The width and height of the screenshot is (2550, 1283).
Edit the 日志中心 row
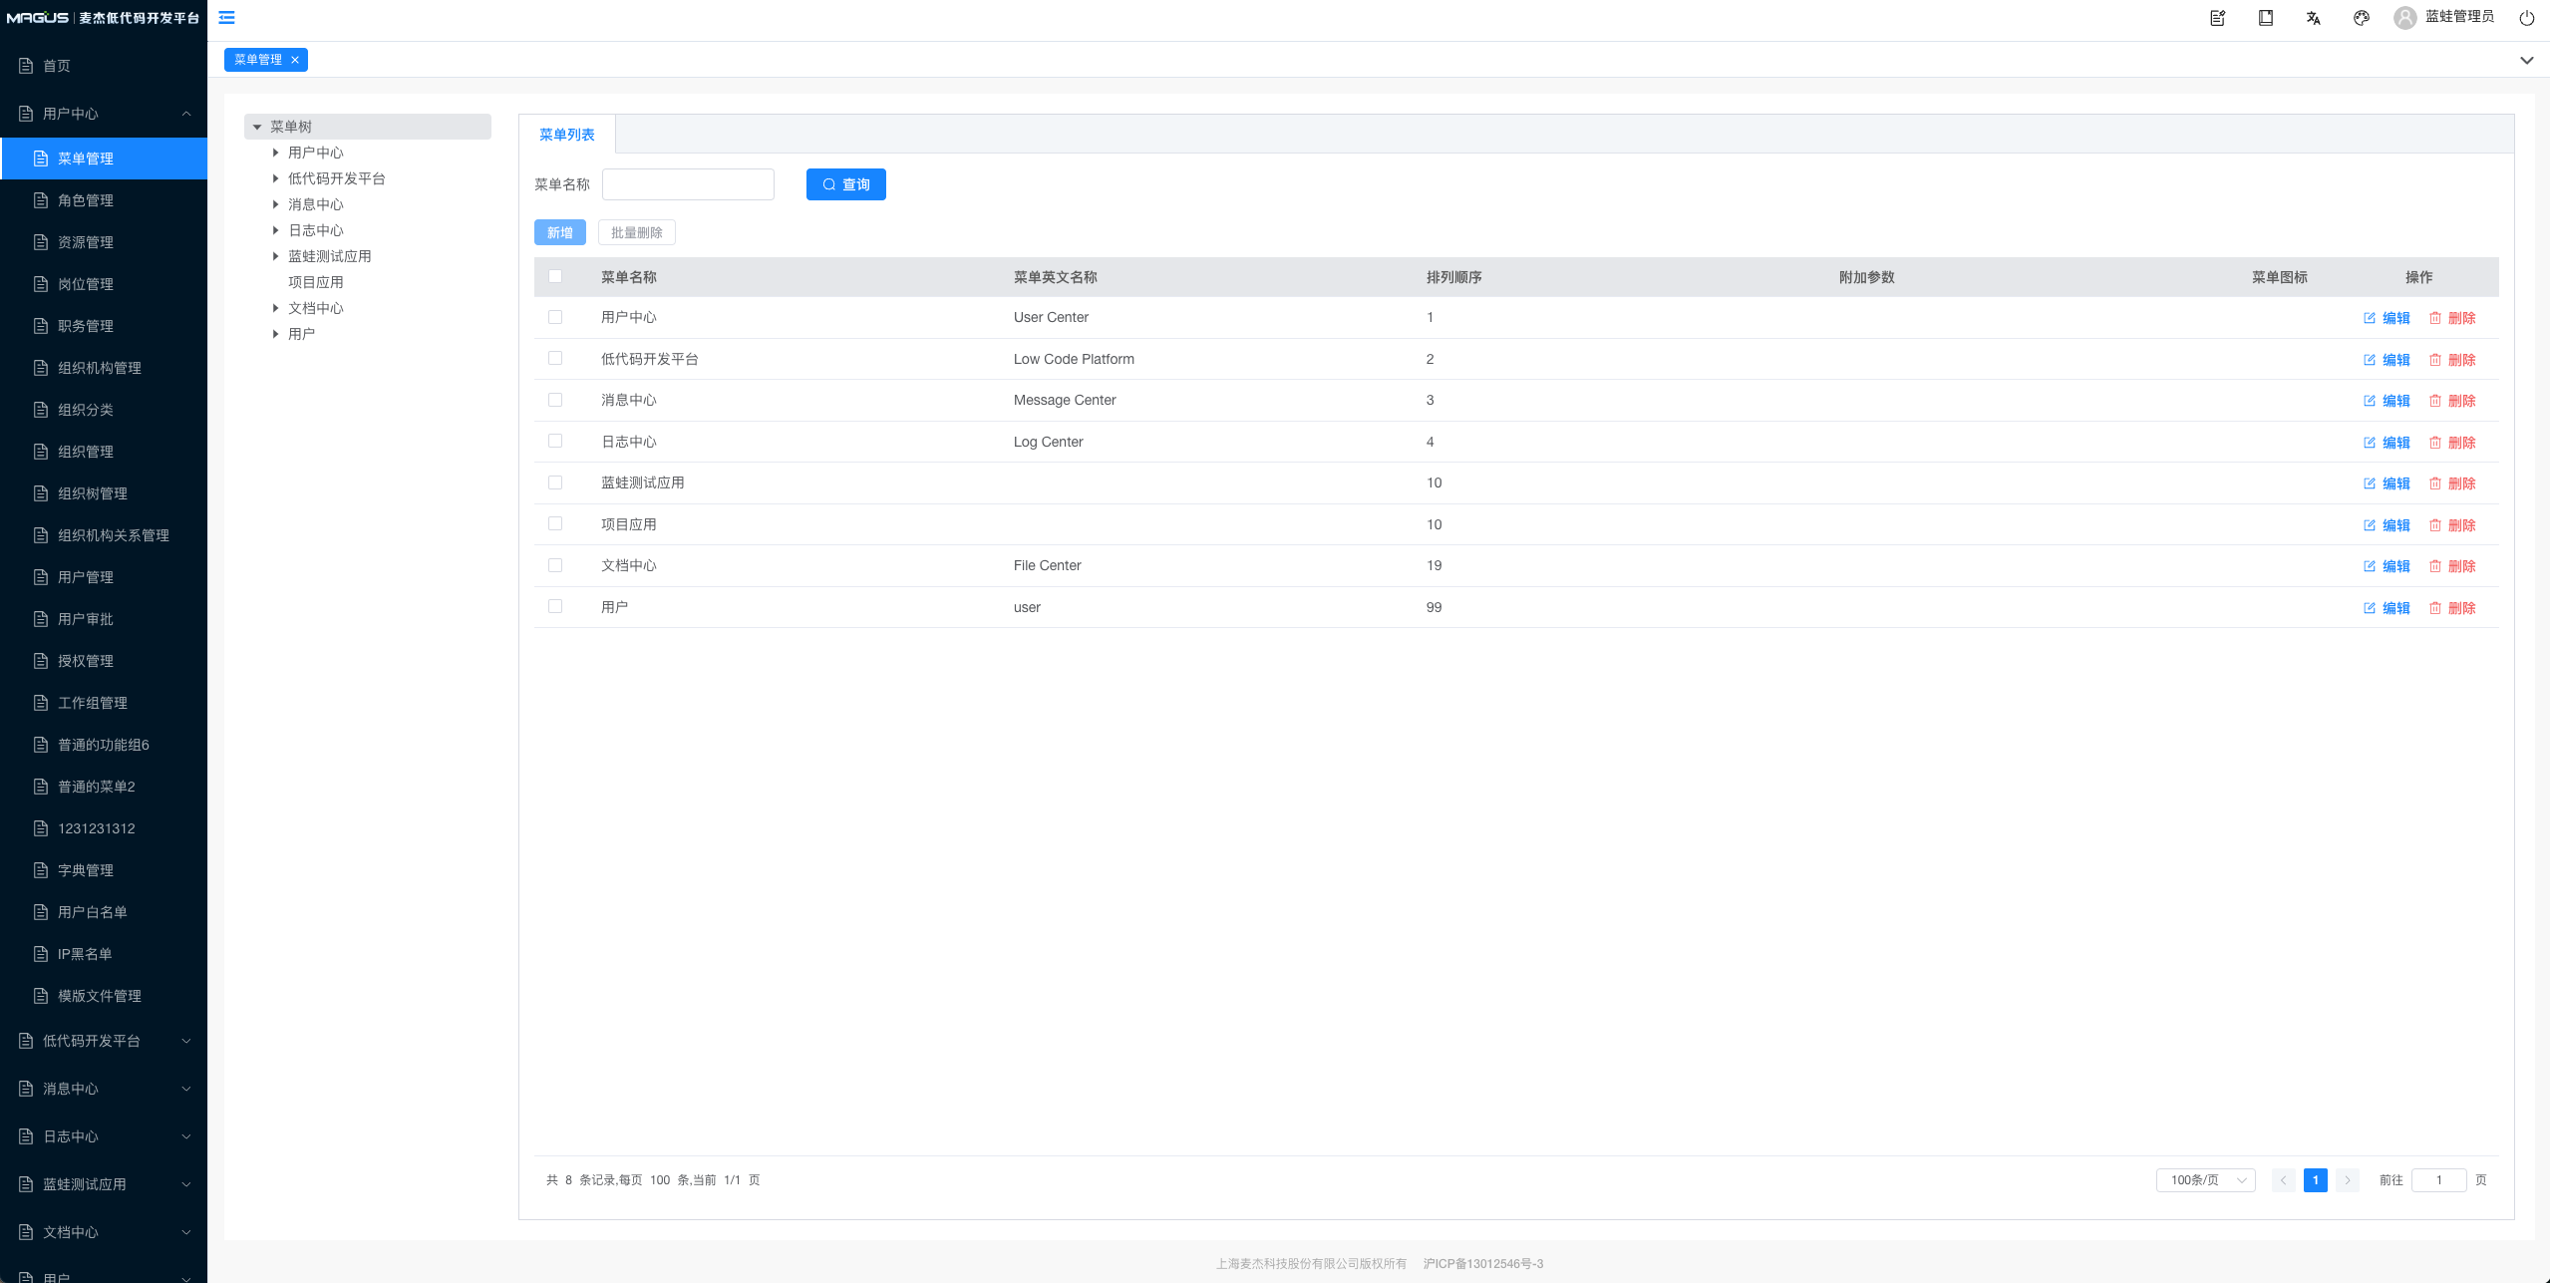(2387, 443)
